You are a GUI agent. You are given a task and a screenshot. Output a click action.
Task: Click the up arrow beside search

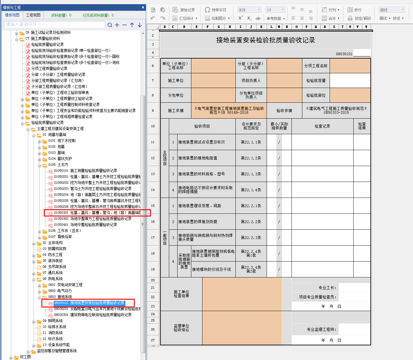[132, 25]
